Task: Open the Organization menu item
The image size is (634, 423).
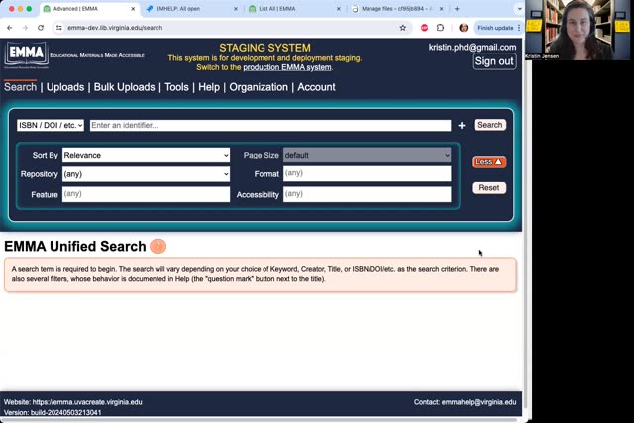Action: tap(259, 87)
